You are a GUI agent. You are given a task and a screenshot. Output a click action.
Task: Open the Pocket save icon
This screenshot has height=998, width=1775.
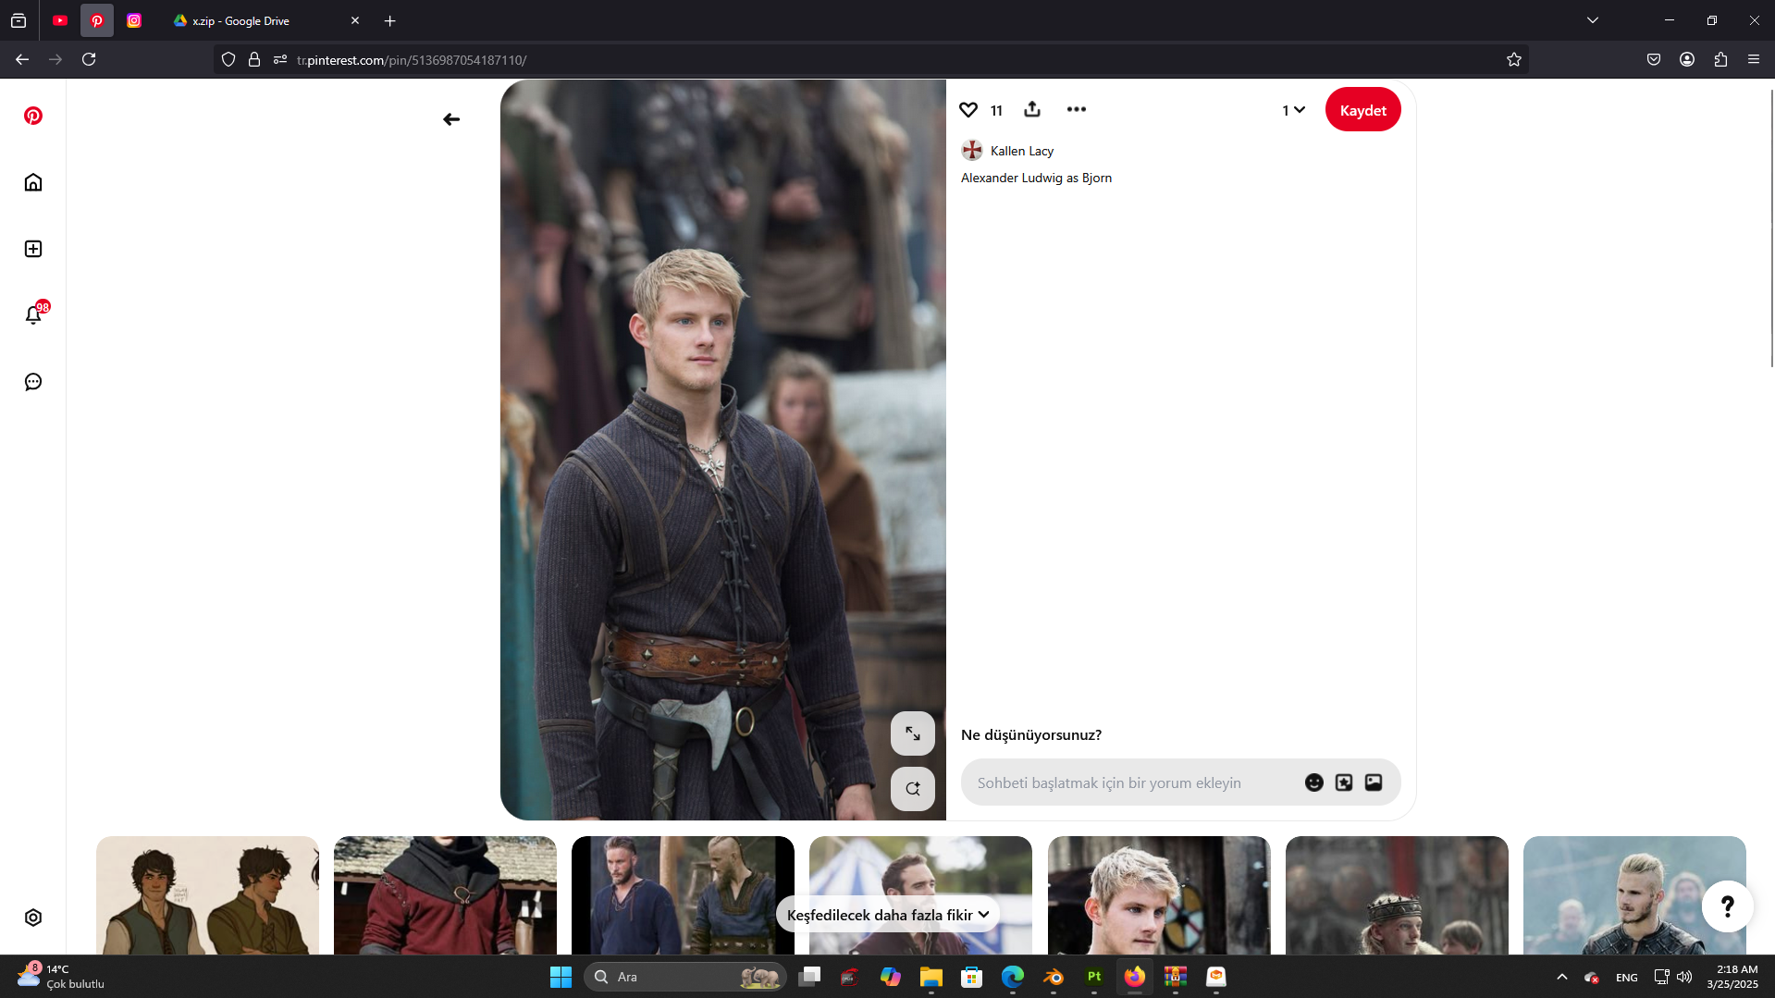click(x=1654, y=59)
